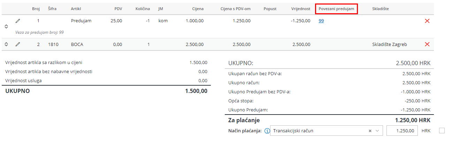Select the Skladište Zagreb cell
This screenshot has height=141, width=452.
pos(389,44)
